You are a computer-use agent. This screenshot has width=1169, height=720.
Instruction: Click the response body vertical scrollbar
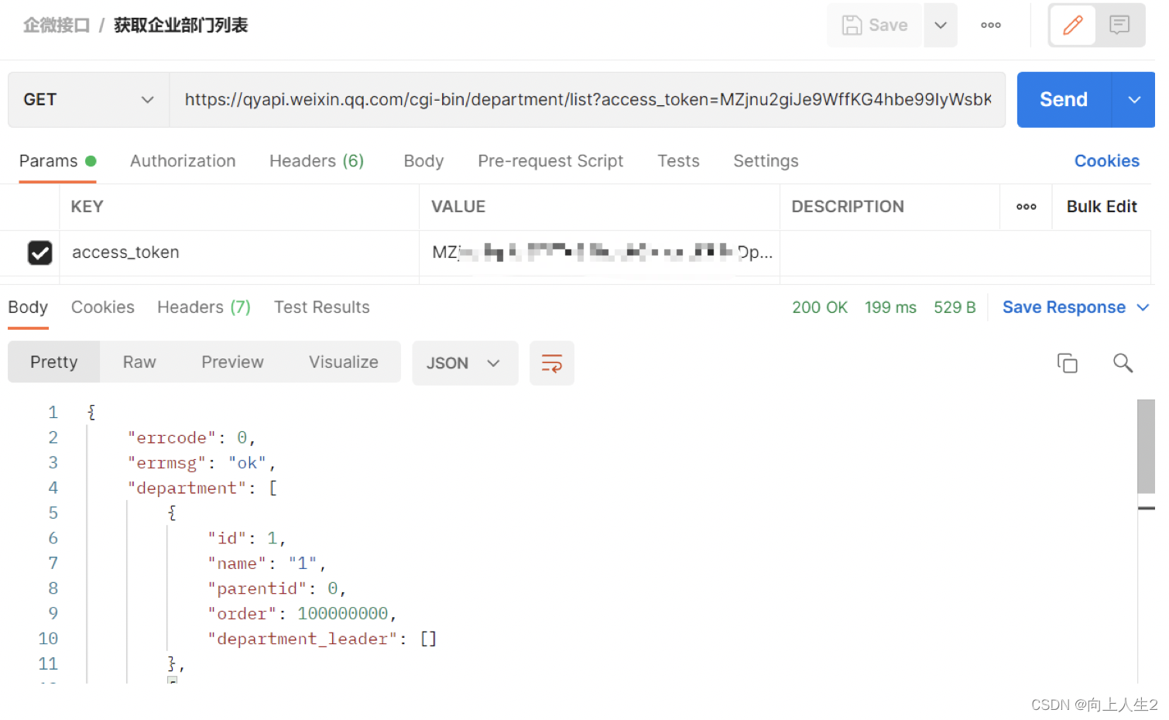click(x=1146, y=446)
